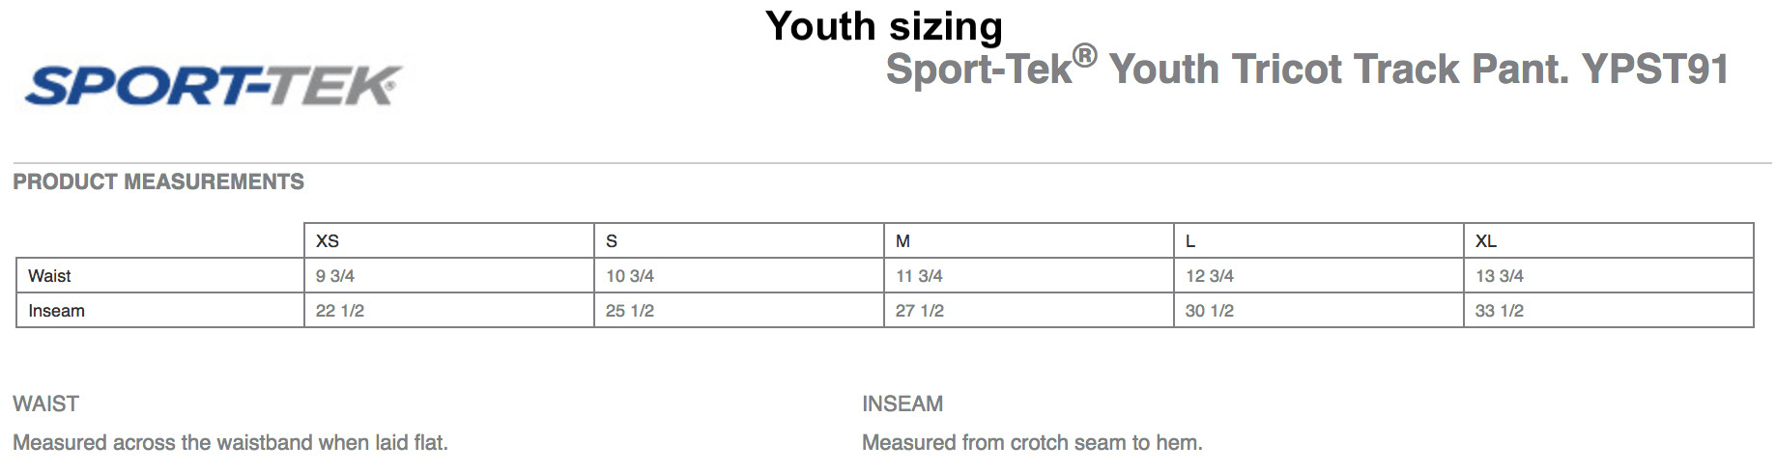Click the S inseam value 25 1/2

(630, 311)
